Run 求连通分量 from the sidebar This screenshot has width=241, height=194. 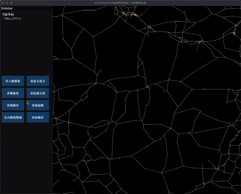click(38, 93)
